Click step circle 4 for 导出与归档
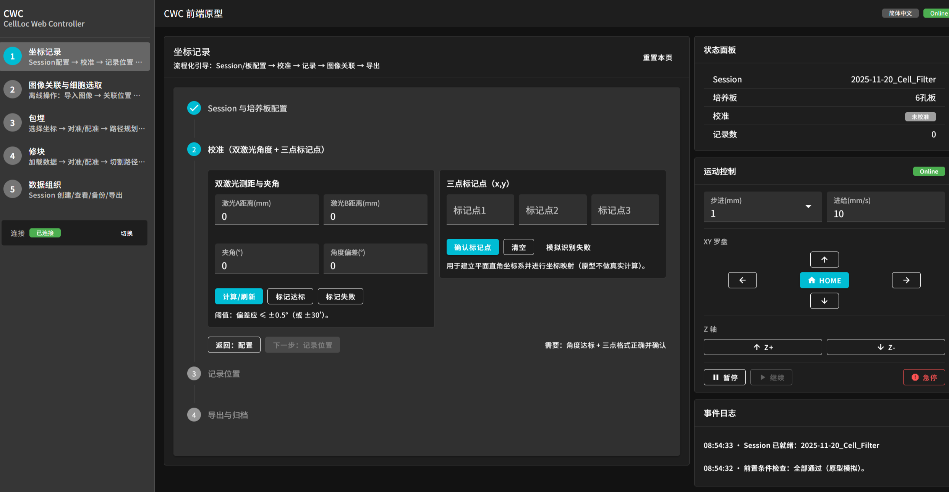Image resolution: width=949 pixels, height=492 pixels. (194, 415)
